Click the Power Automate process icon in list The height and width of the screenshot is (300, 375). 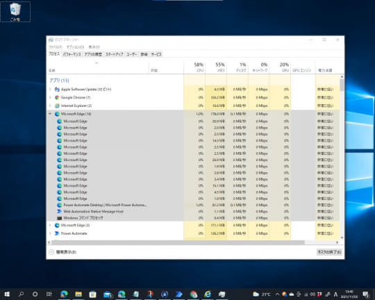point(57,233)
